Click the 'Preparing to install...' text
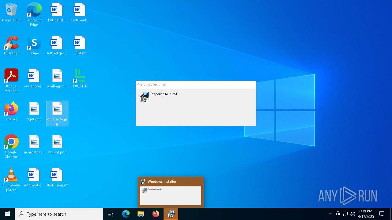392x220 pixels. [x=165, y=94]
